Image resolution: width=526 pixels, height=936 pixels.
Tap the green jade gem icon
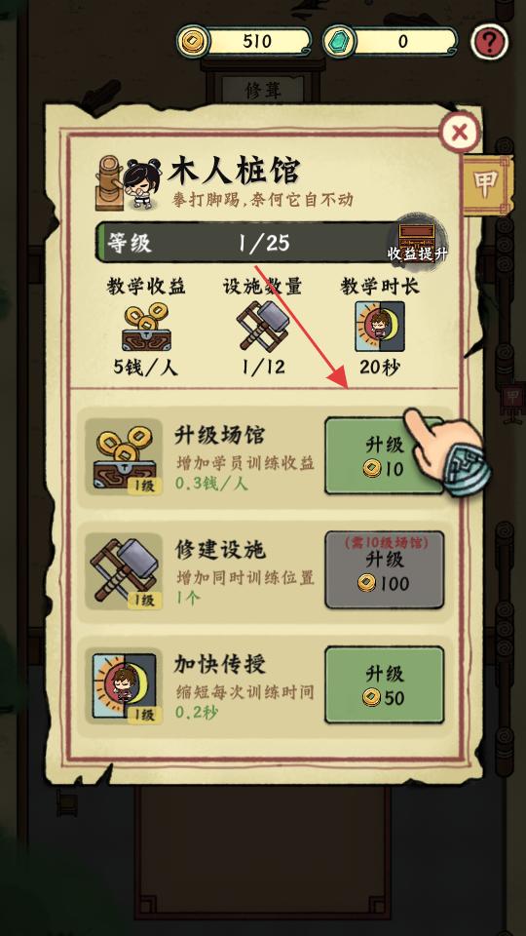(x=339, y=41)
